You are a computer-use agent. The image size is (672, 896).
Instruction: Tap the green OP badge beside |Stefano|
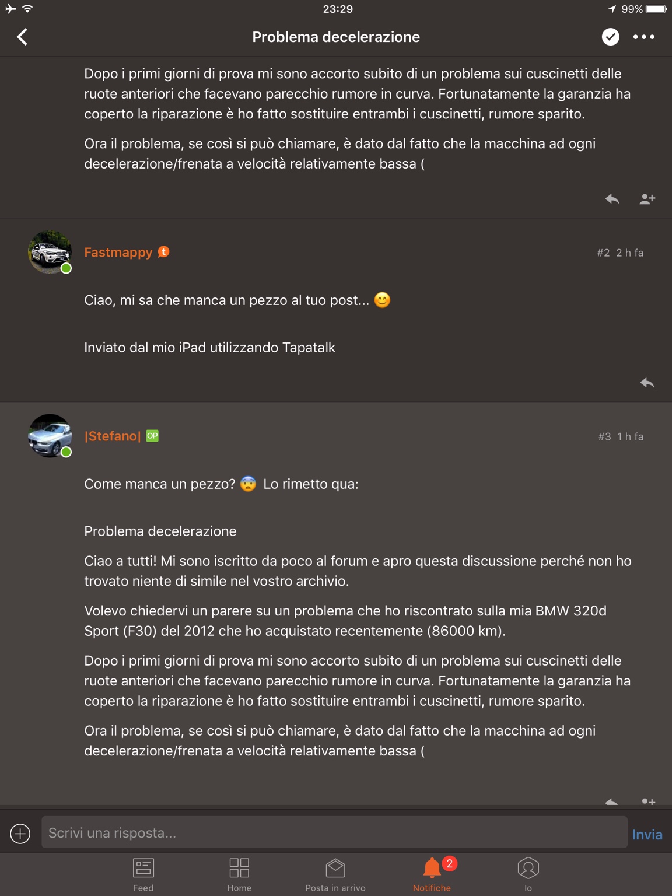(152, 436)
